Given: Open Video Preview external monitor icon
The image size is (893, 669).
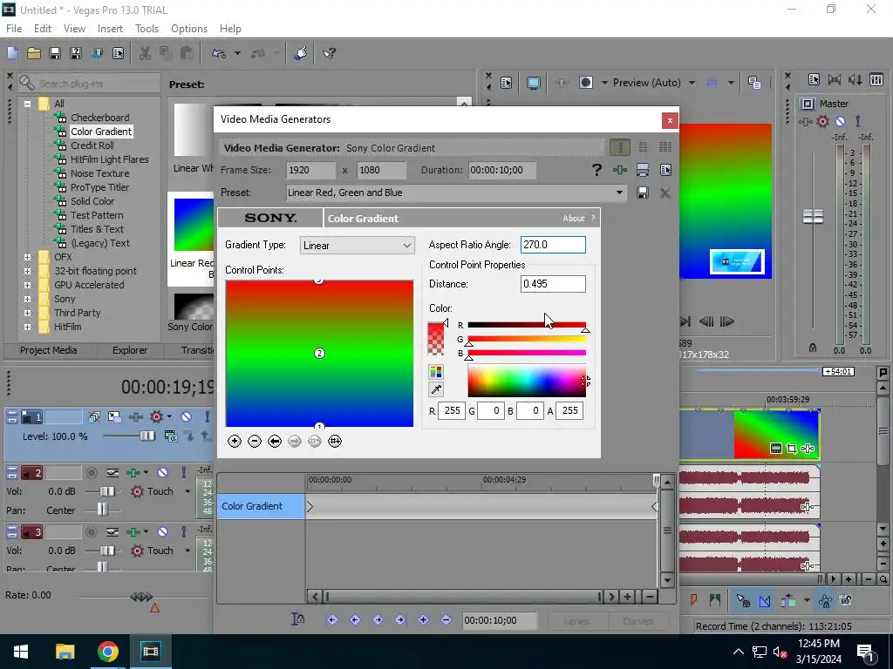Looking at the screenshot, I should click(x=533, y=83).
